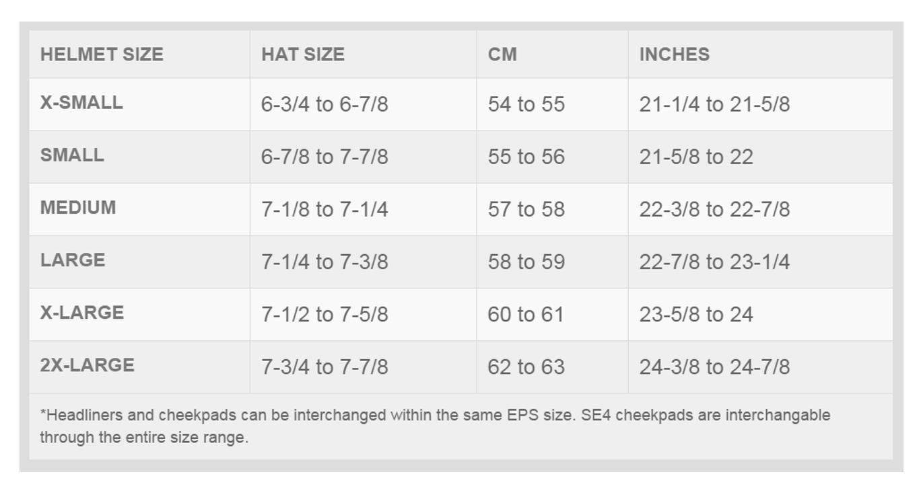
Task: Click inches value 22-3/8 to 22-7/8
Action: pyautogui.click(x=714, y=209)
